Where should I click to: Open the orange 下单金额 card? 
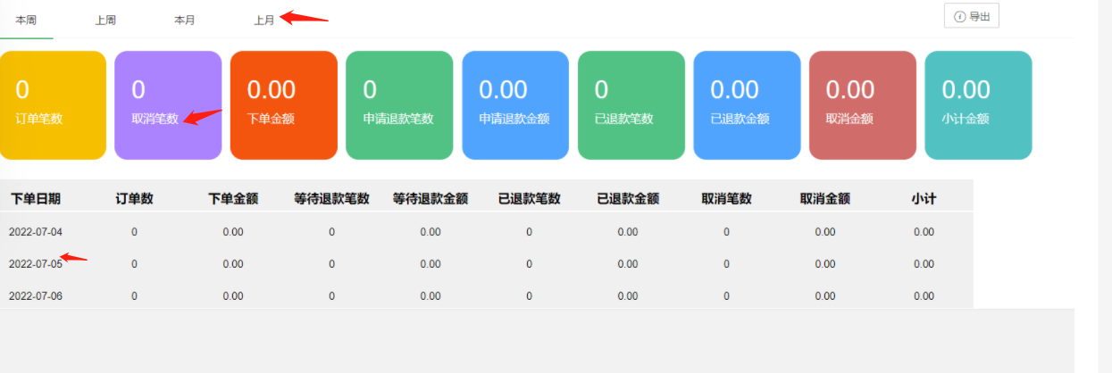(284, 105)
